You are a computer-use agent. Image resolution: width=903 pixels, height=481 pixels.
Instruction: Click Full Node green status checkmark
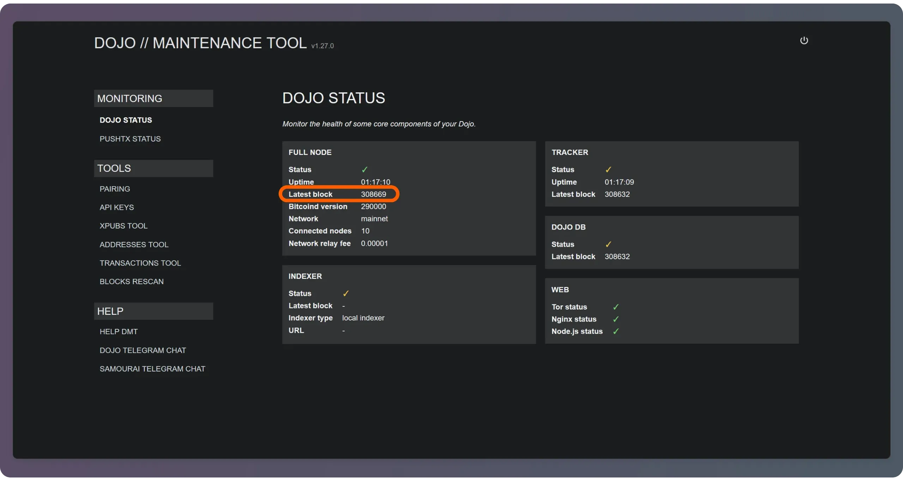pyautogui.click(x=364, y=170)
